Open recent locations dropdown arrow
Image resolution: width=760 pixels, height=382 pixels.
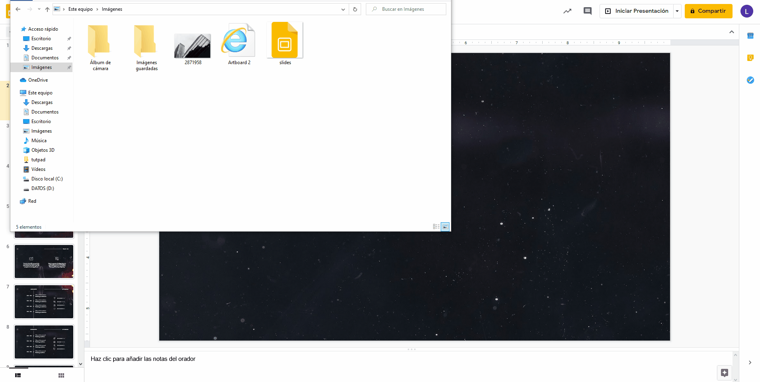(39, 9)
